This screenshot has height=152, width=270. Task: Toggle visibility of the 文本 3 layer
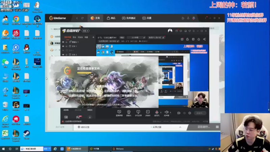click(63, 54)
